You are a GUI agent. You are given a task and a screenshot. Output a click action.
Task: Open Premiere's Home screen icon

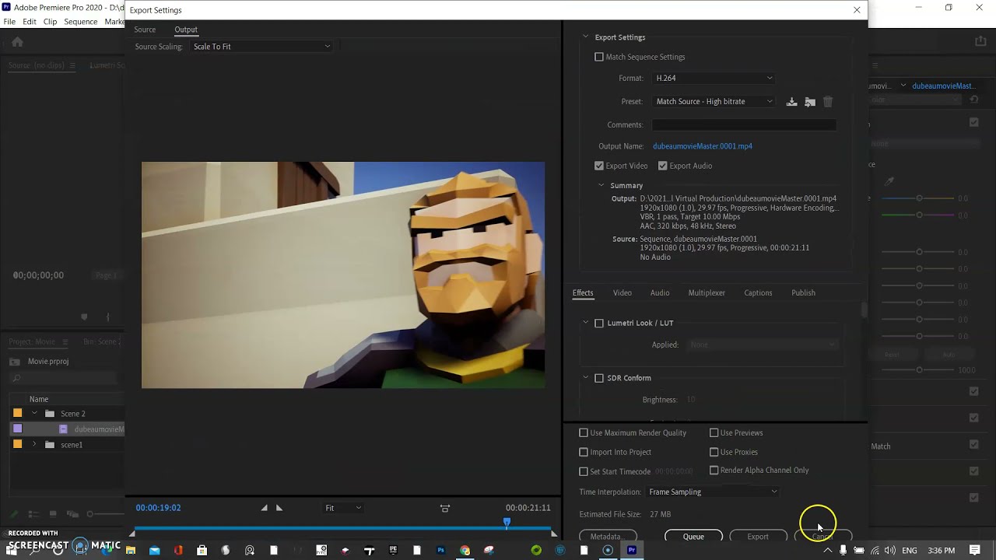pyautogui.click(x=17, y=42)
